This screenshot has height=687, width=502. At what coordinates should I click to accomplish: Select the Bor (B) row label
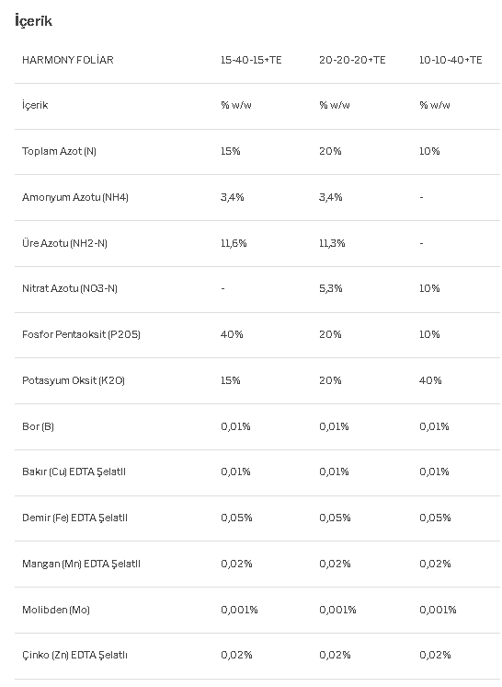[x=38, y=426]
